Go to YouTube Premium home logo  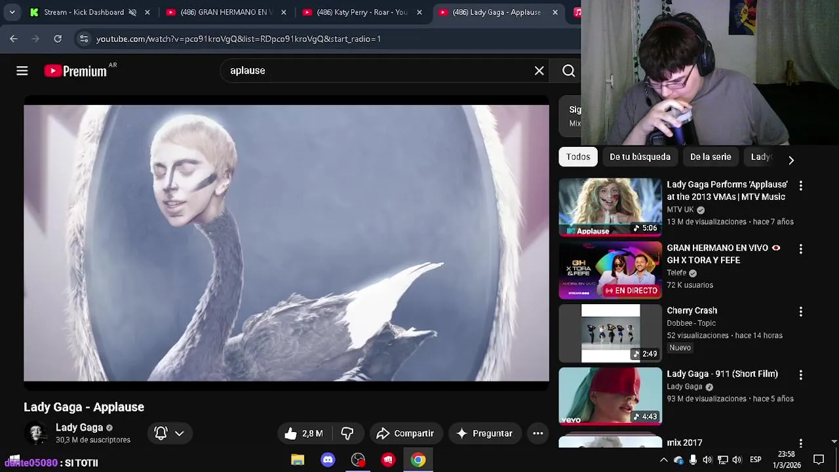(76, 71)
